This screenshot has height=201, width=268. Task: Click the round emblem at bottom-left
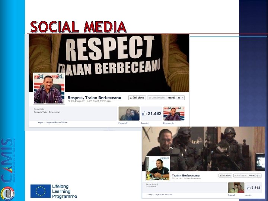7,194
